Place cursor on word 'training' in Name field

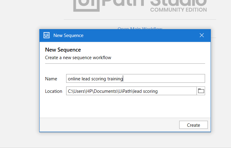(115, 79)
